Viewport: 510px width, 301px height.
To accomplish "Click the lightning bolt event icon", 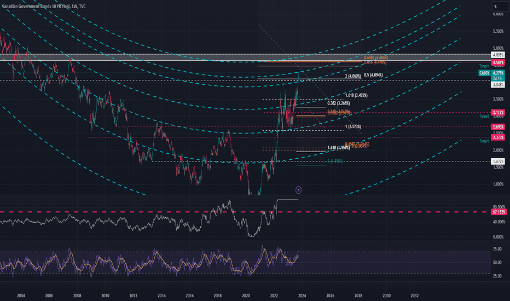I will click(298, 190).
